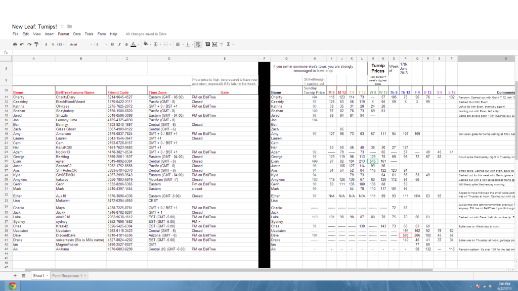Click the filter funnel icon
Image resolution: width=518 pixels, height=291 pixels.
click(x=221, y=44)
